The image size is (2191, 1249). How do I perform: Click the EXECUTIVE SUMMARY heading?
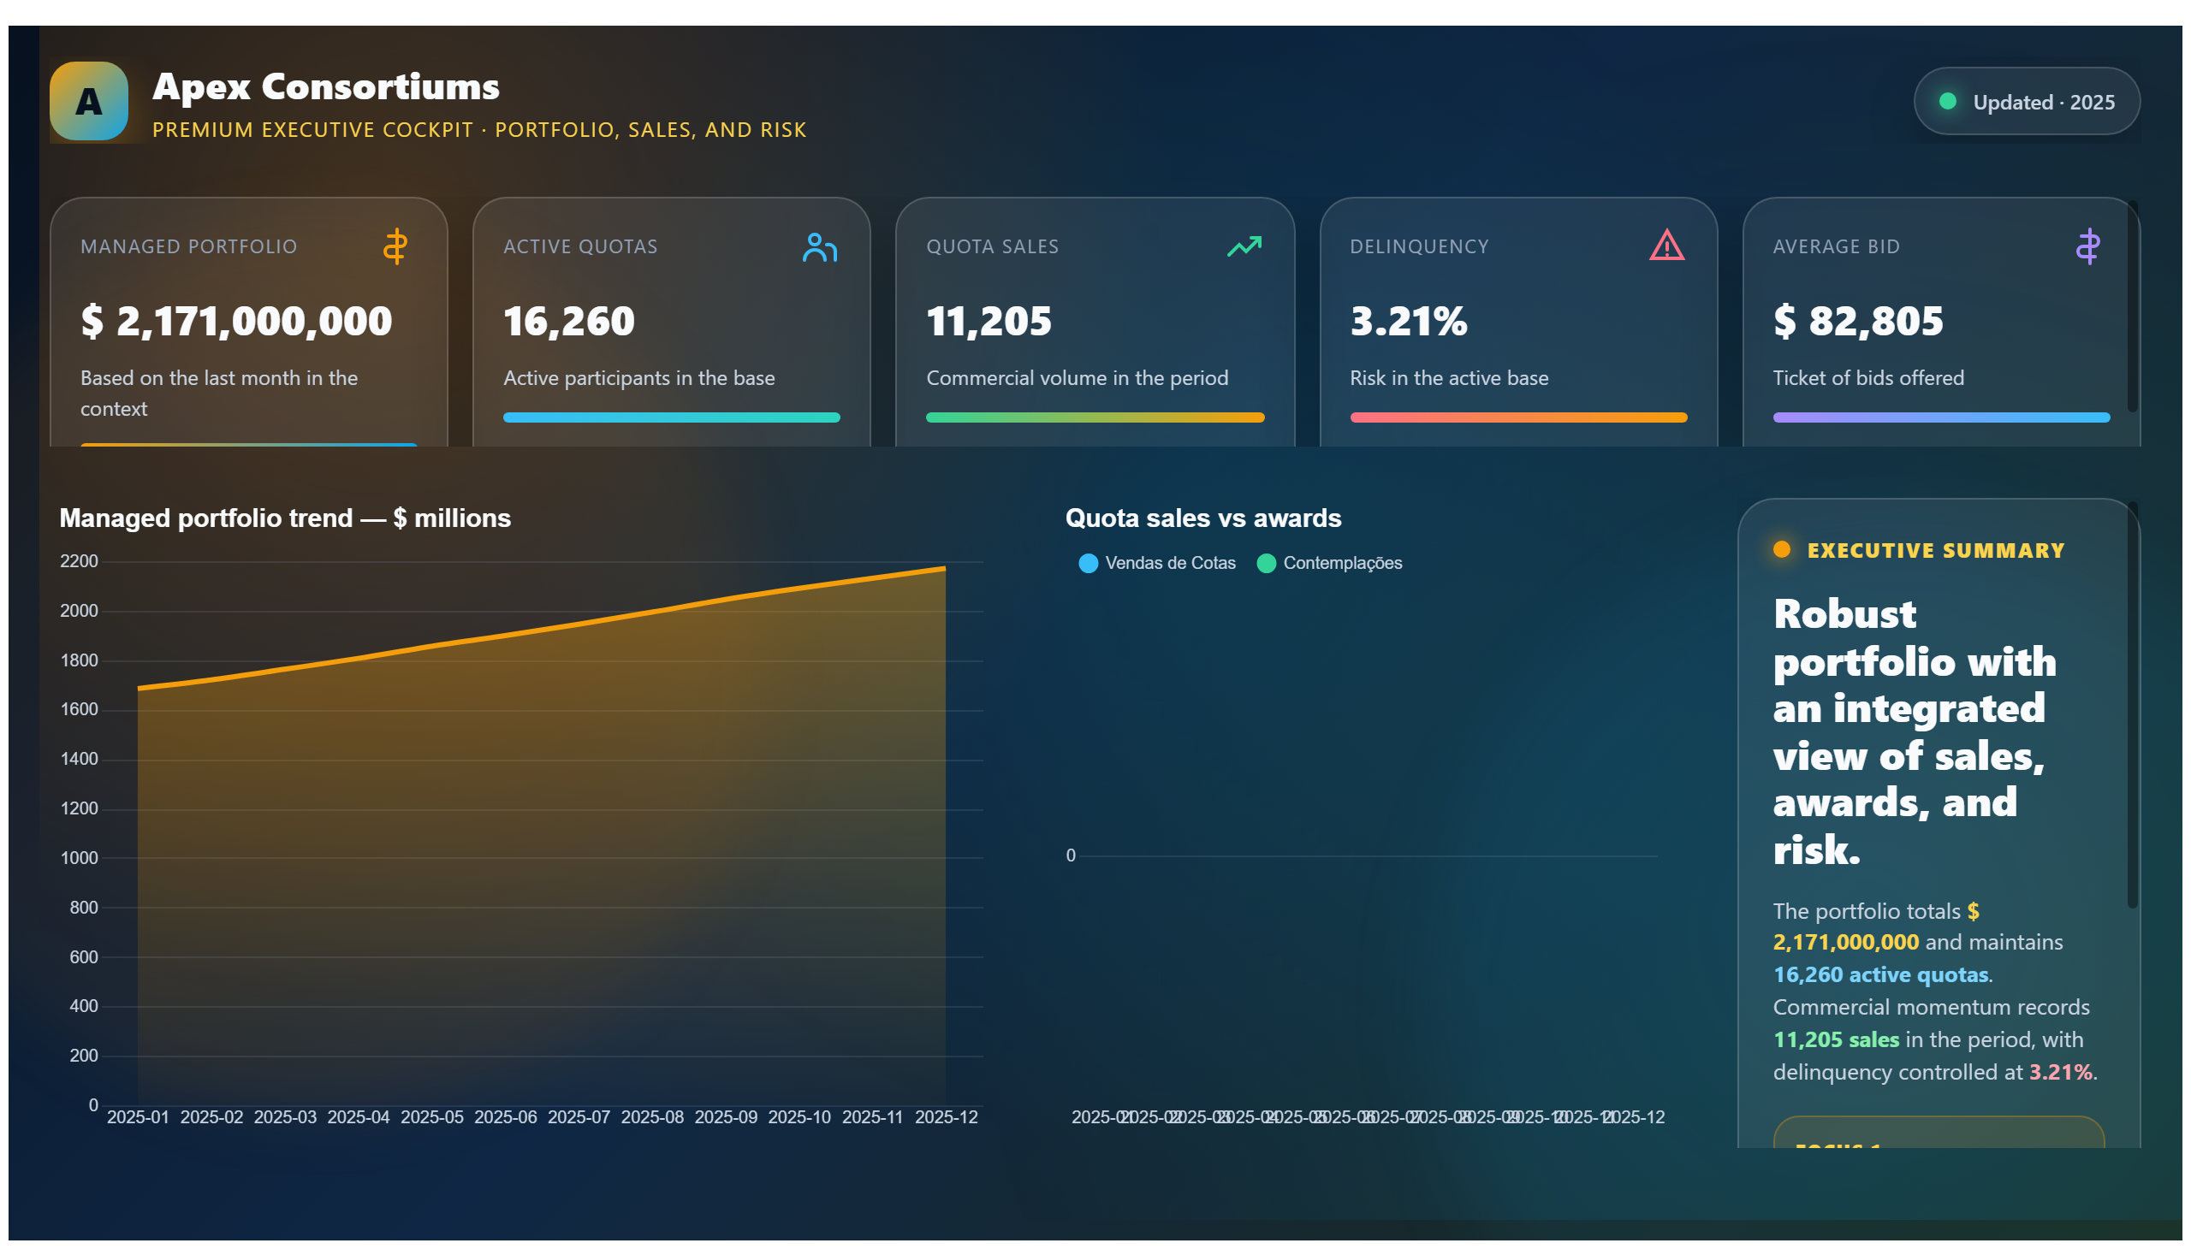pyautogui.click(x=1935, y=551)
